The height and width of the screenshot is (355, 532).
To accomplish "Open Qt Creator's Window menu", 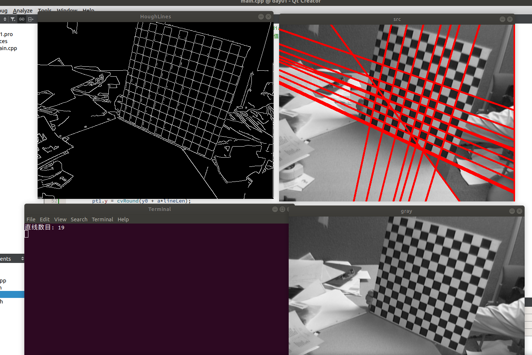I will [67, 10].
